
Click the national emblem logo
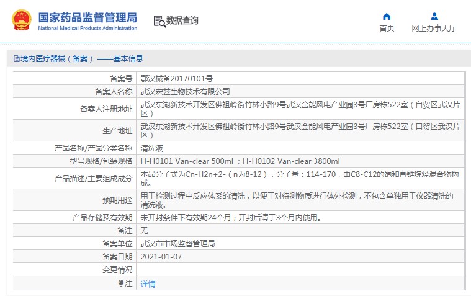coord(22,20)
